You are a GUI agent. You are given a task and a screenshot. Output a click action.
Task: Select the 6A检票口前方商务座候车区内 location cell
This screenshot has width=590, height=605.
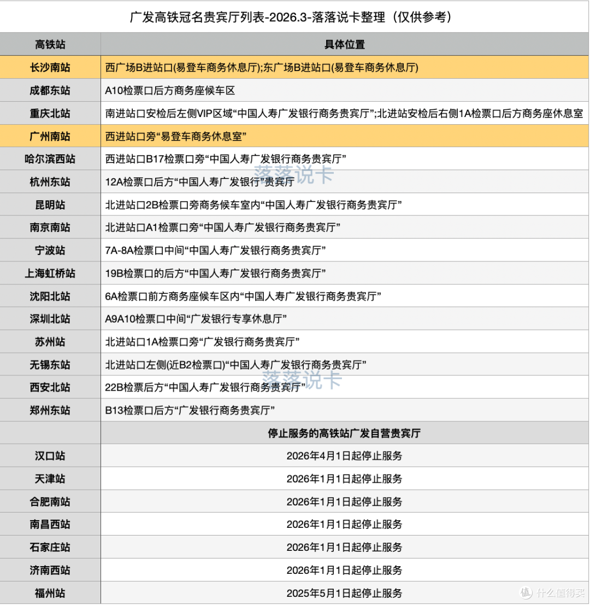345,296
